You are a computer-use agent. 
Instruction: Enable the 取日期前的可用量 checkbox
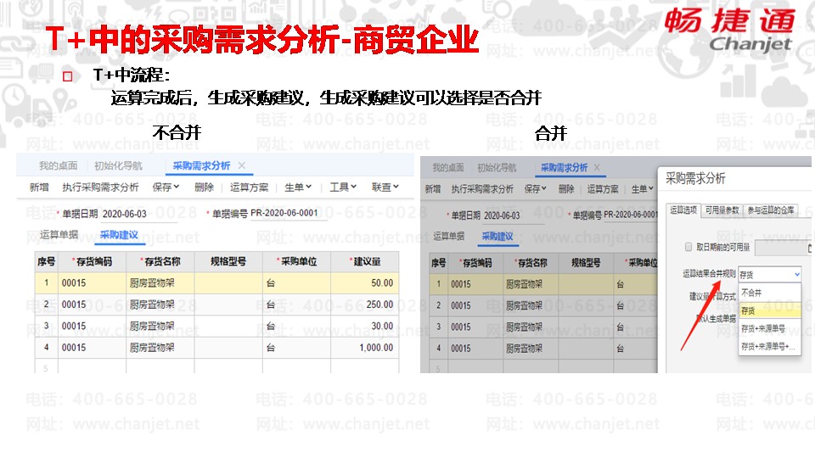click(689, 247)
